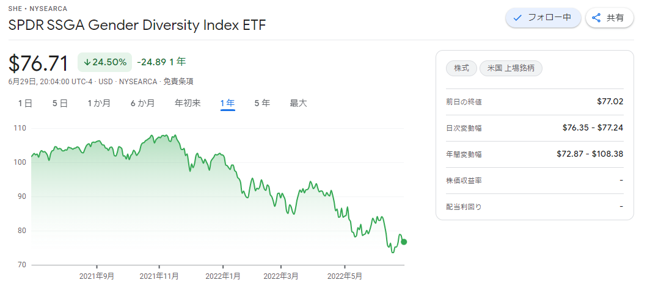
Task: Show the 5年 chart range
Action: point(263,104)
